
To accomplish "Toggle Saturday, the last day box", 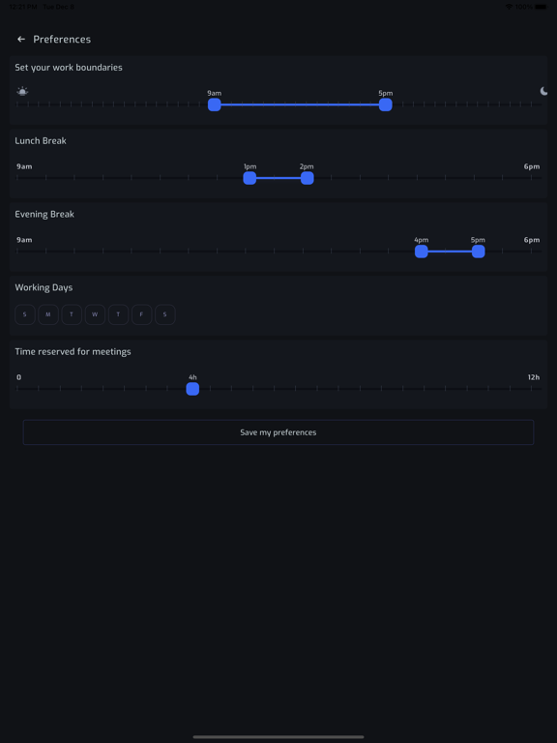I will coord(164,314).
